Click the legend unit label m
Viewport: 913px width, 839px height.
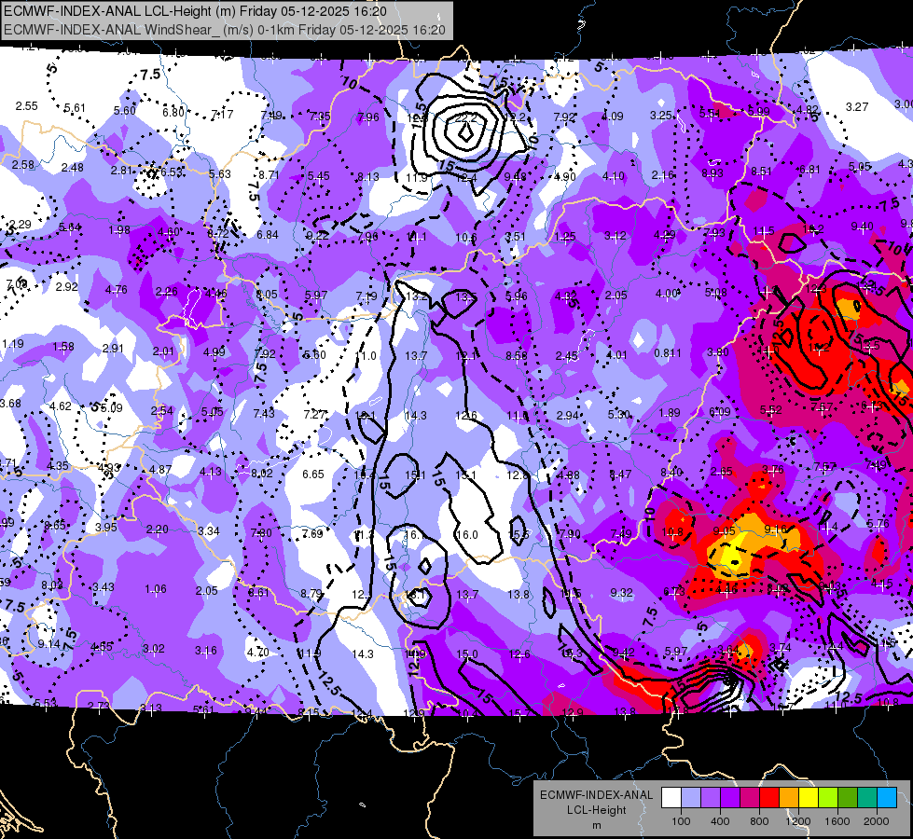click(x=596, y=825)
